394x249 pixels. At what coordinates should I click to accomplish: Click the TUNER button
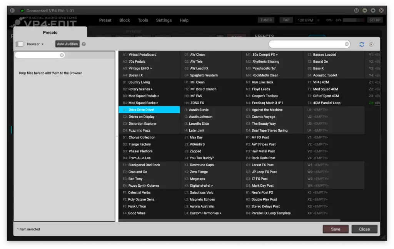tap(266, 20)
